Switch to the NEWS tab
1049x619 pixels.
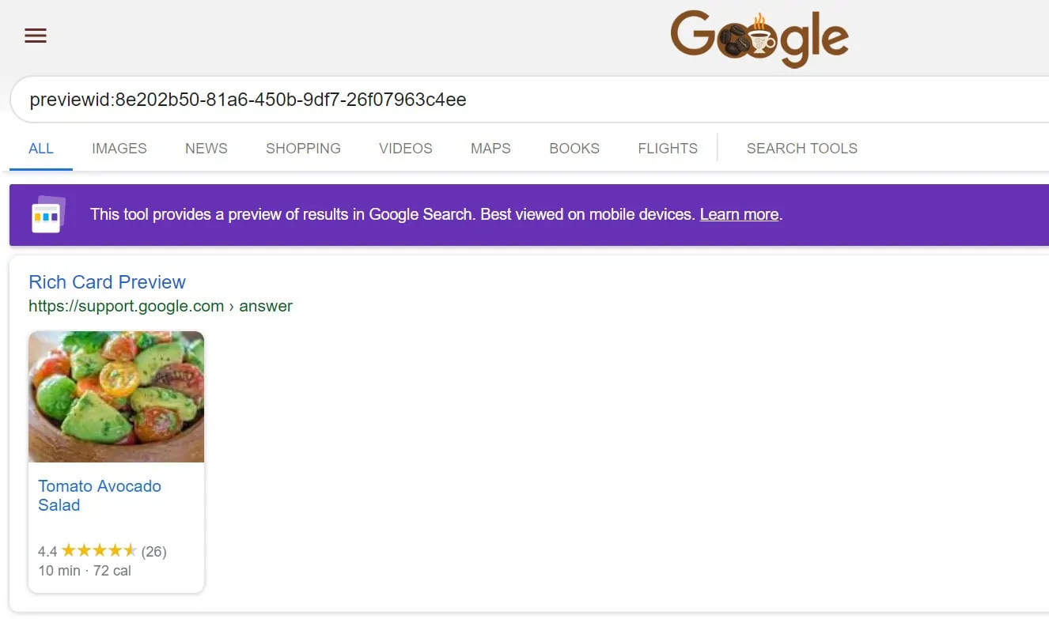[x=206, y=148]
